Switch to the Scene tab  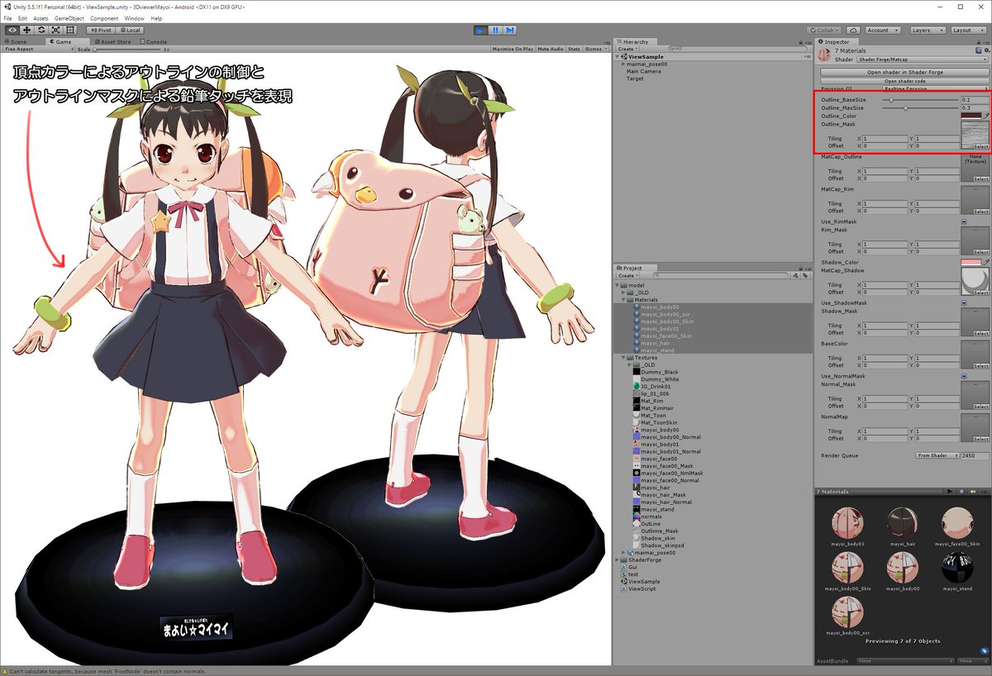[x=16, y=41]
